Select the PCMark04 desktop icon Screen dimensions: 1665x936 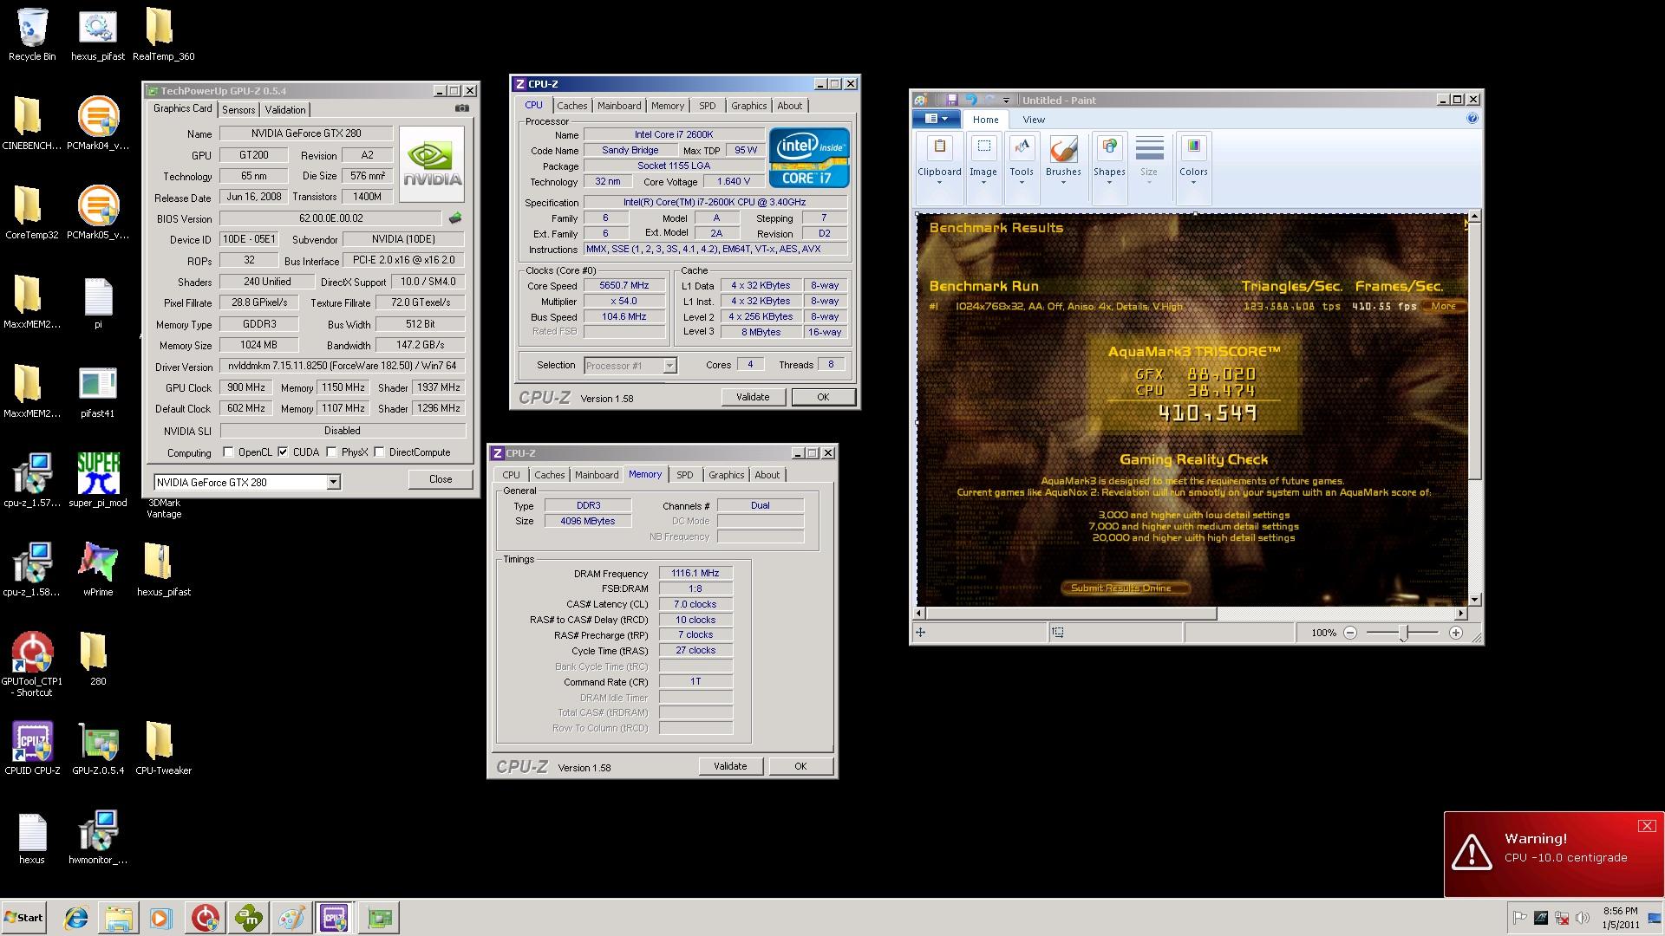coord(98,123)
